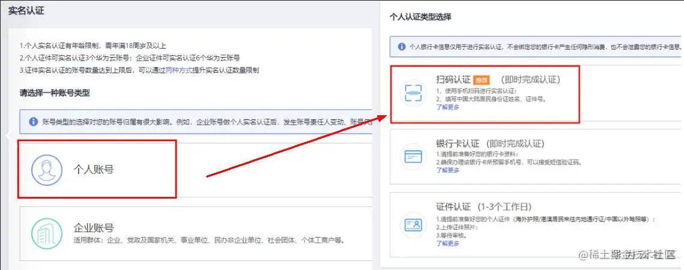
Task: Click the 推荐 badge next to 扫码认证
Action: point(481,80)
